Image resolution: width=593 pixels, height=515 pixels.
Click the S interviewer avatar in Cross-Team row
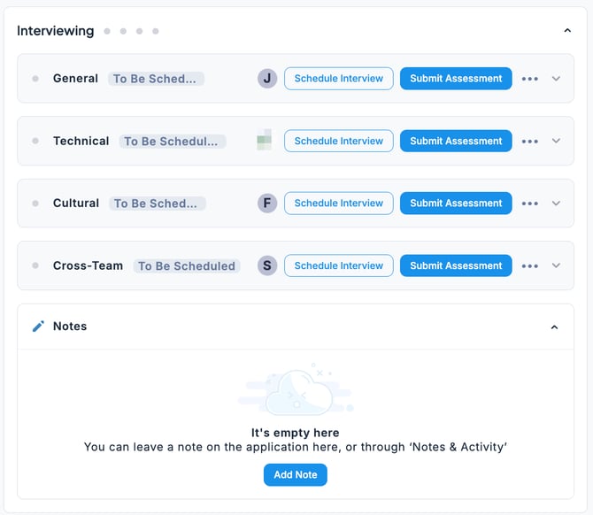(x=267, y=265)
